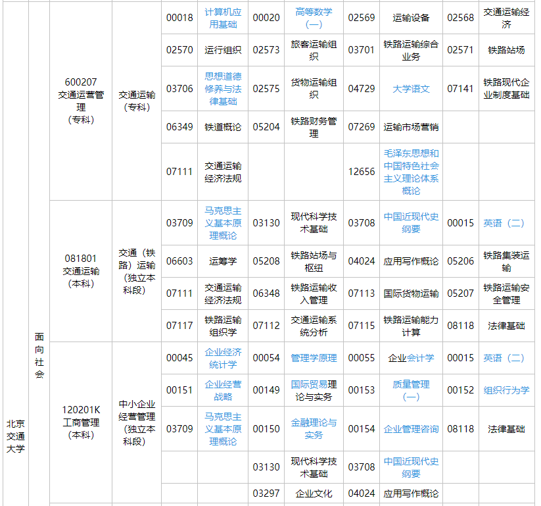Select the 交通(铁路)运输 (独立本科段) cell

[x=137, y=272]
